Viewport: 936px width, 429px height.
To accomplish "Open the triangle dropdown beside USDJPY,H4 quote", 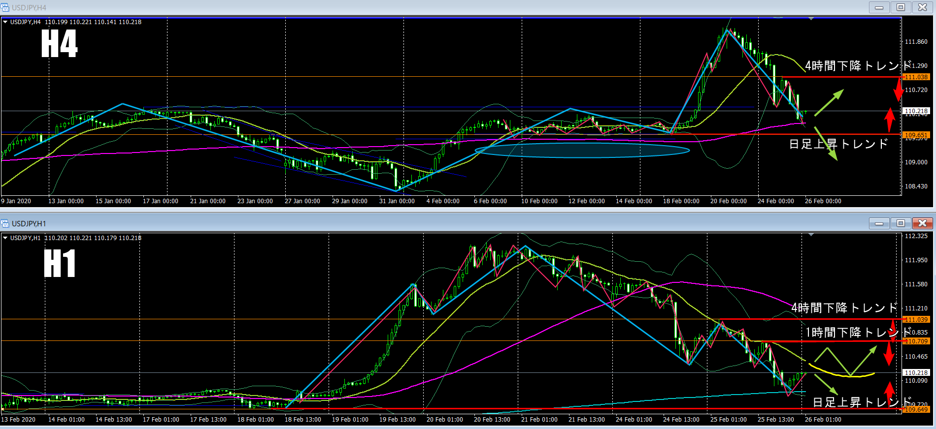I will pyautogui.click(x=5, y=22).
